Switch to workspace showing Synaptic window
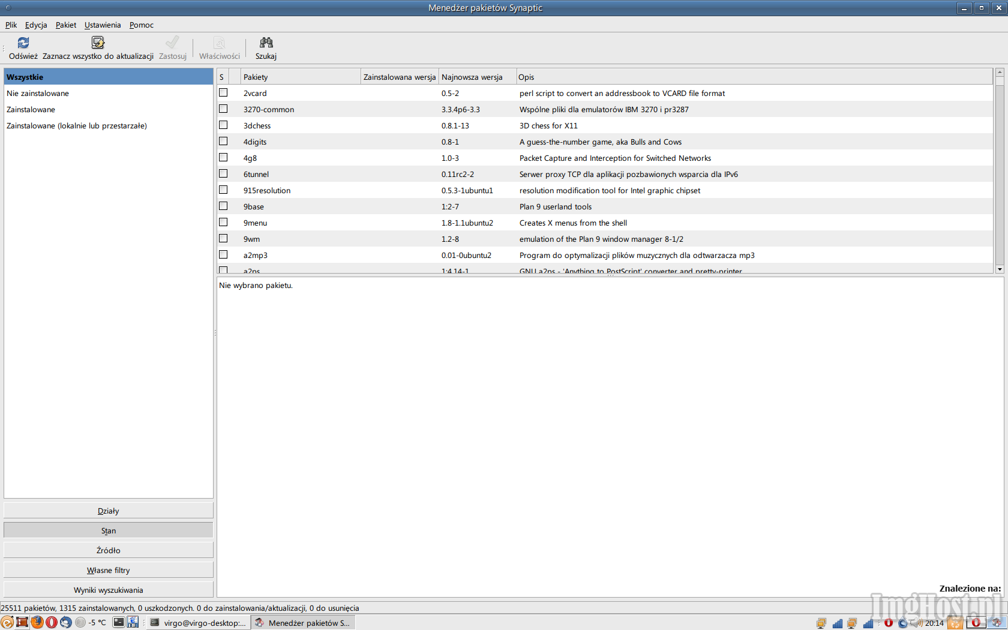Viewport: 1008px width, 630px height. coord(996,622)
